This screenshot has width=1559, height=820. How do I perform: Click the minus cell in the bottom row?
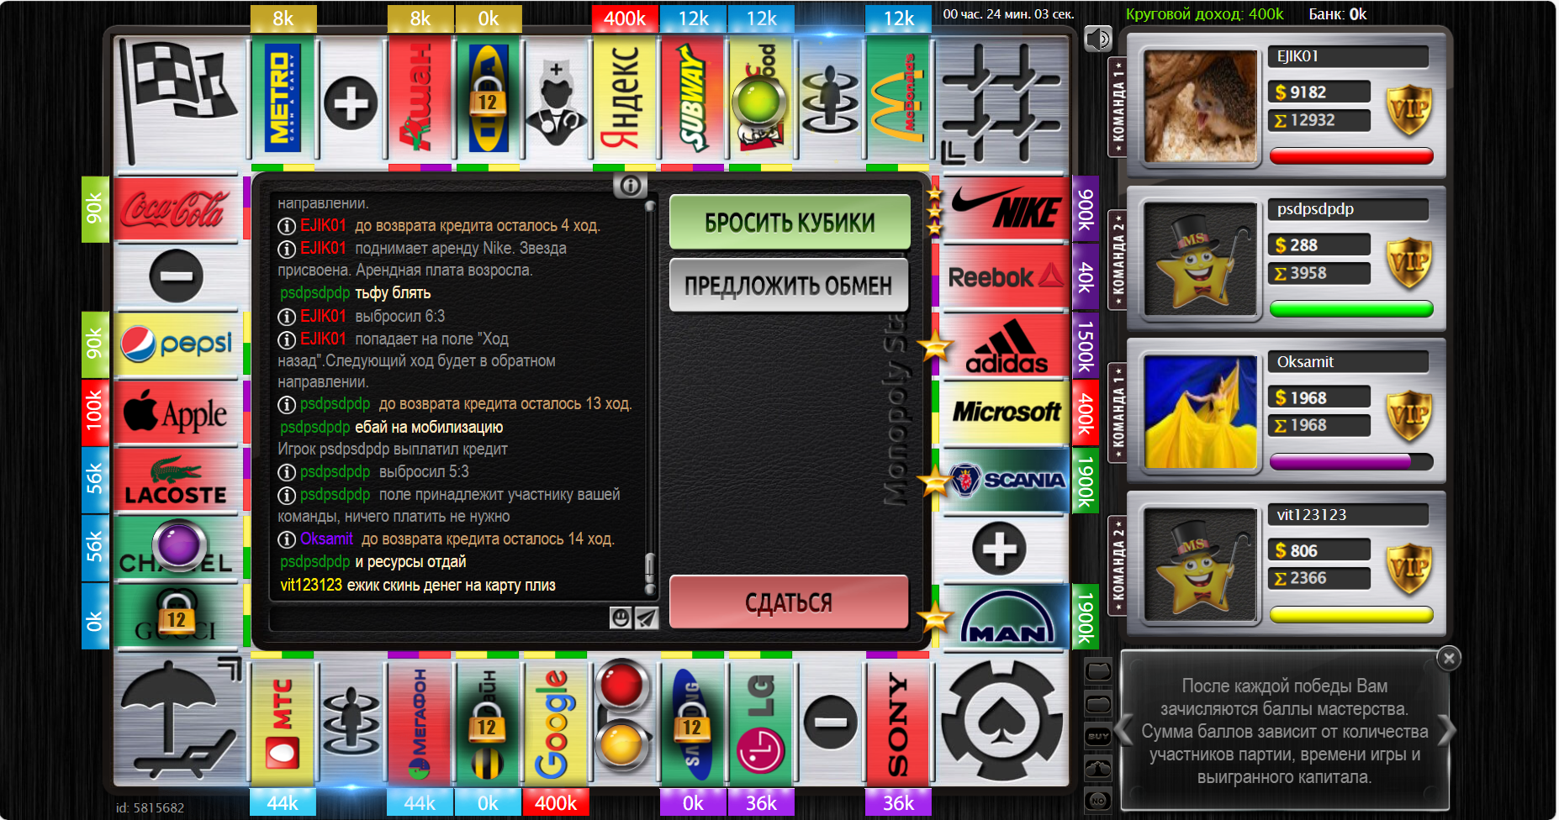[830, 723]
